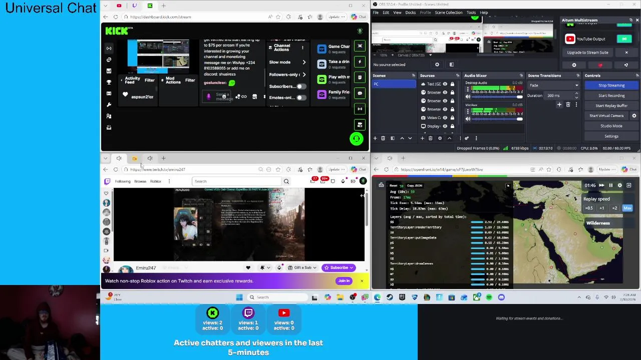Toggle the YouTube Output stream switch
Viewport: 641px width, 360px height.
click(624, 39)
